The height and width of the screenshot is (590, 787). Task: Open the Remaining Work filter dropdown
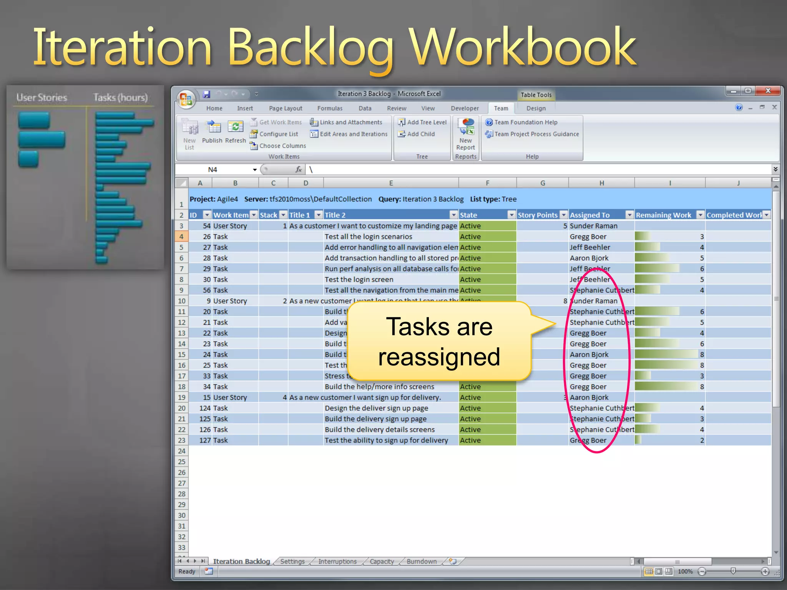coord(701,215)
